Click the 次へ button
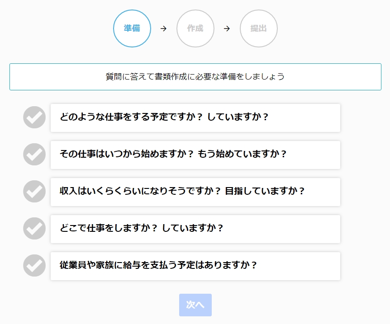The height and width of the screenshot is (324, 390). [195, 305]
